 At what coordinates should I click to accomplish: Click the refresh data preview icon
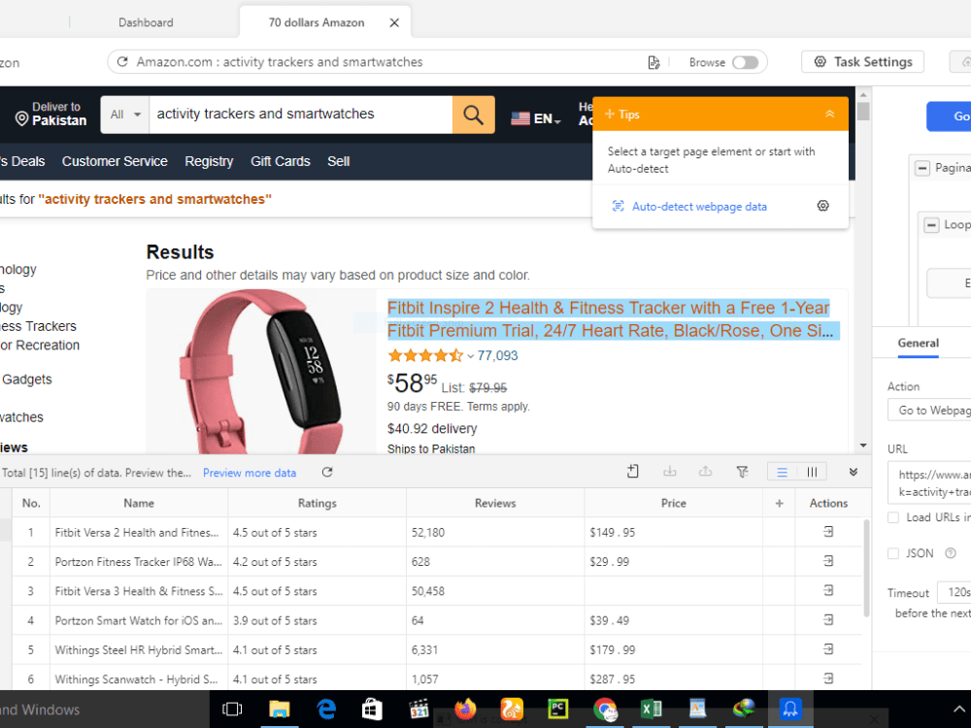[327, 473]
